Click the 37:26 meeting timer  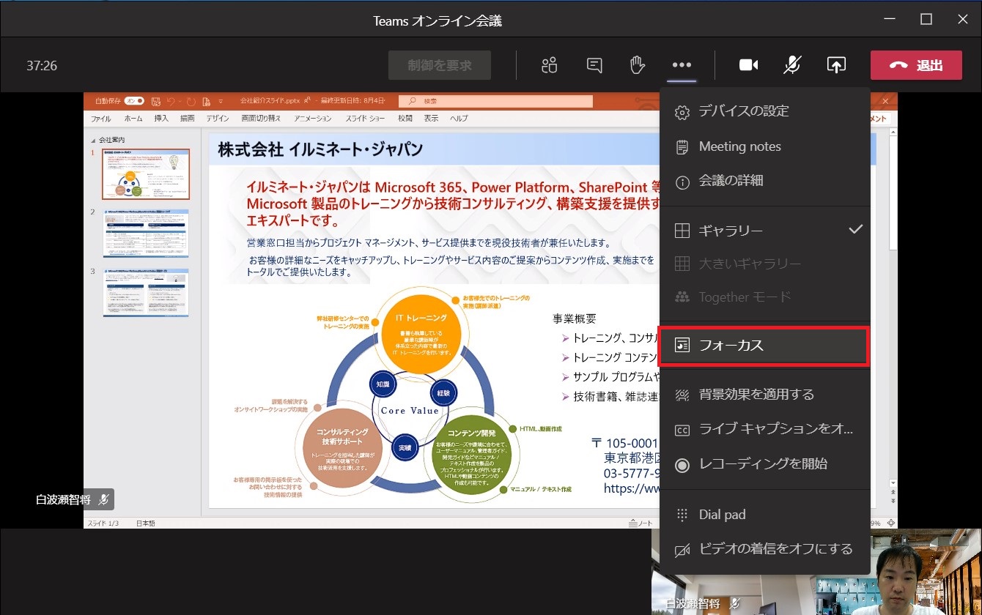(42, 66)
